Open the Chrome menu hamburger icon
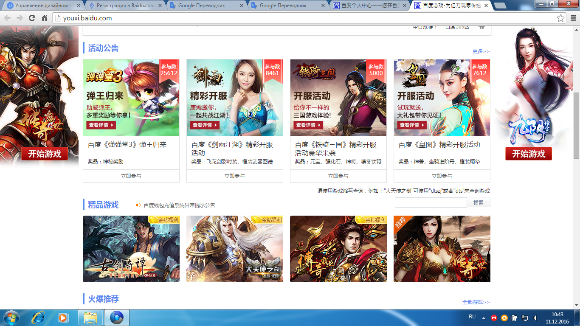This screenshot has width=580, height=326. tap(573, 18)
